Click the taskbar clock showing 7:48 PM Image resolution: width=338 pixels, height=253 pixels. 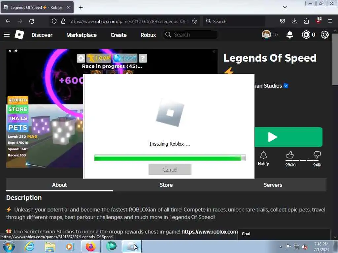[321, 247]
